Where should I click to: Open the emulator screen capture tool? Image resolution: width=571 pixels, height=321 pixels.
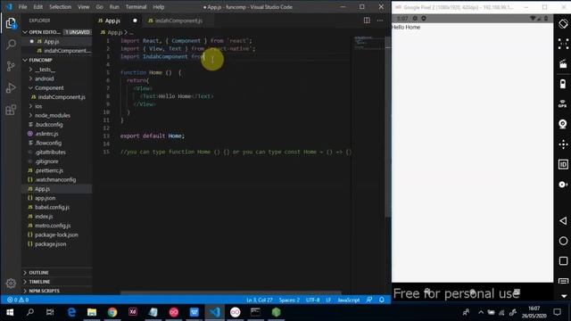(563, 64)
